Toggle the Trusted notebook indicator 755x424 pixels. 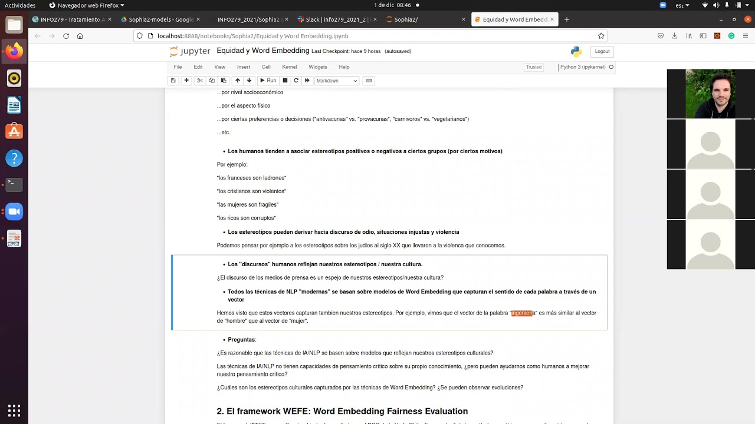[534, 67]
